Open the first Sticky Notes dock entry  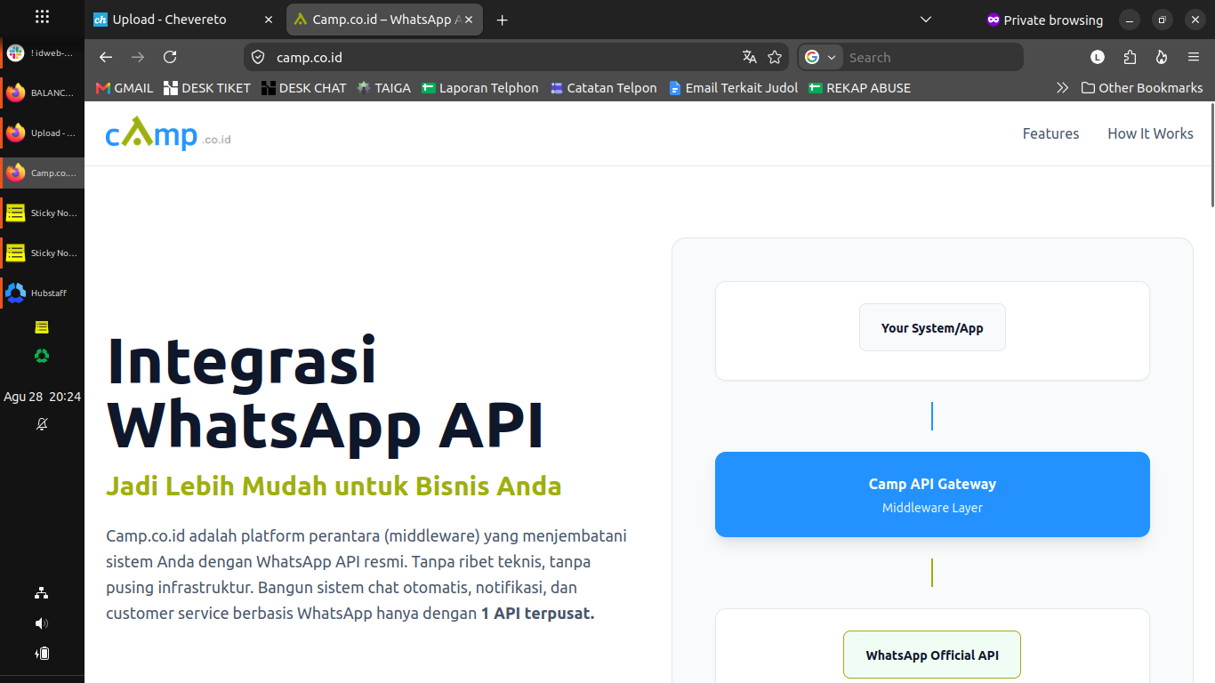click(42, 213)
